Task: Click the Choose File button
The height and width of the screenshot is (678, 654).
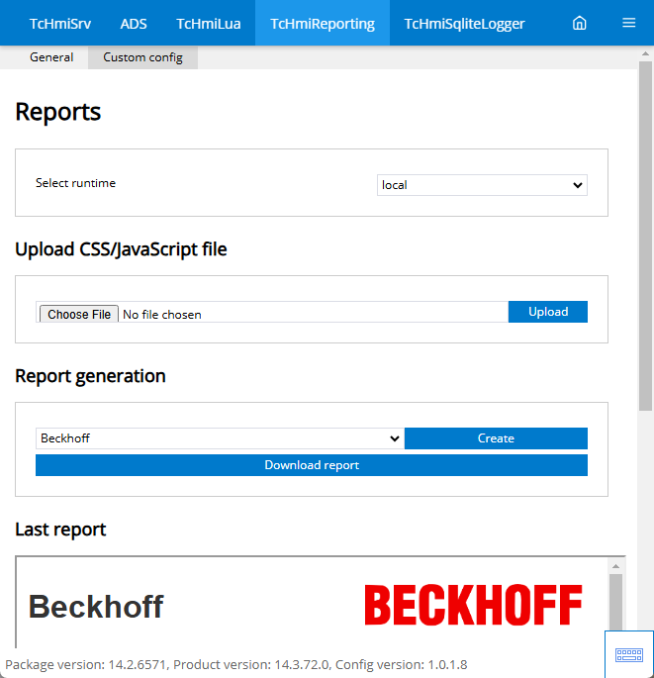Action: click(x=79, y=315)
